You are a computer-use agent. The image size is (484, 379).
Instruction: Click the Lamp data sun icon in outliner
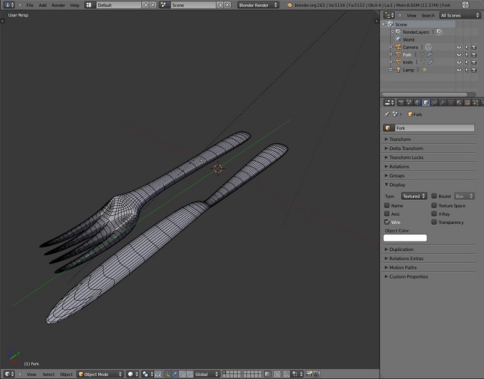(425, 70)
